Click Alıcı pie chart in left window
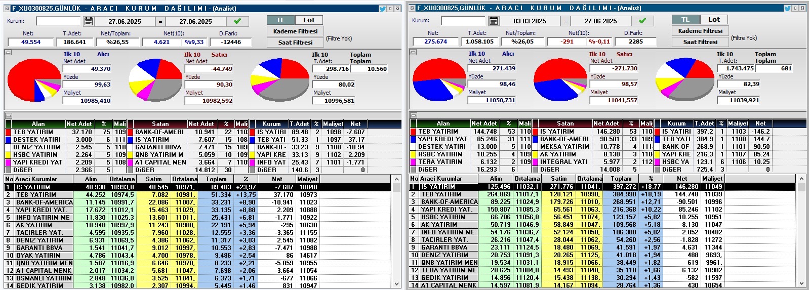Viewport: 809px width, 290px height. [x=34, y=80]
